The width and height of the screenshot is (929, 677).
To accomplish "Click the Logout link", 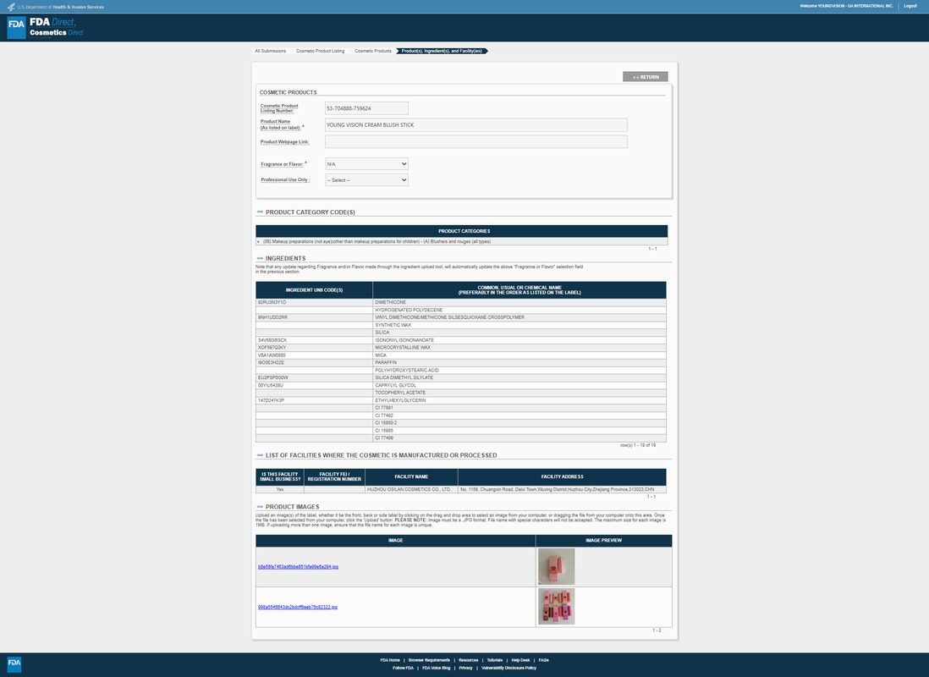I will 910,6.
